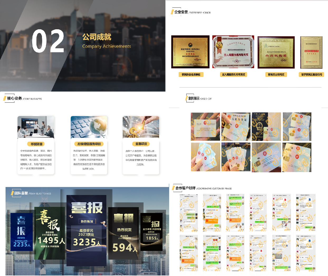Click the golden dollar sign finance image
The width and height of the screenshot is (328, 276).
pyautogui.click(x=141, y=127)
